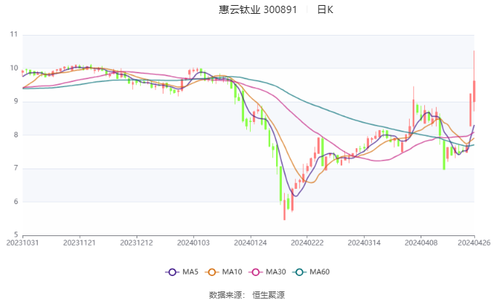Toggle the MA10 legend series
Screen dimensions: 494x300
223,272
